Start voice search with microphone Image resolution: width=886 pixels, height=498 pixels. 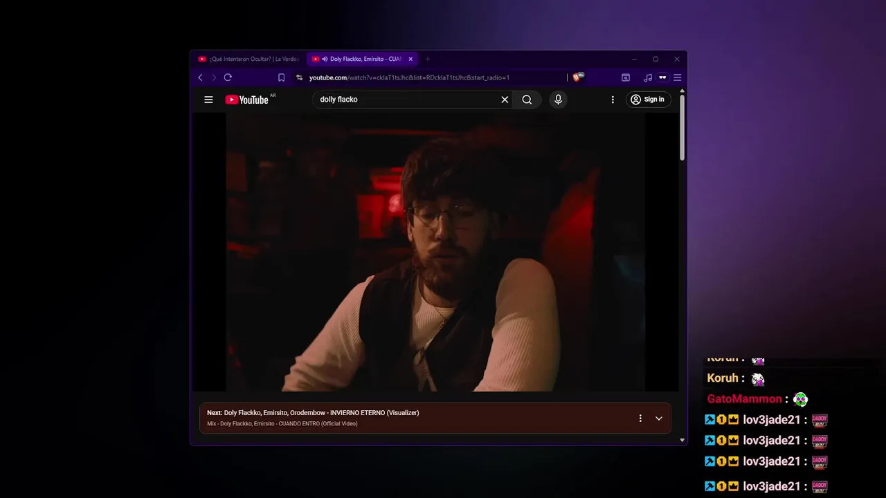559,100
